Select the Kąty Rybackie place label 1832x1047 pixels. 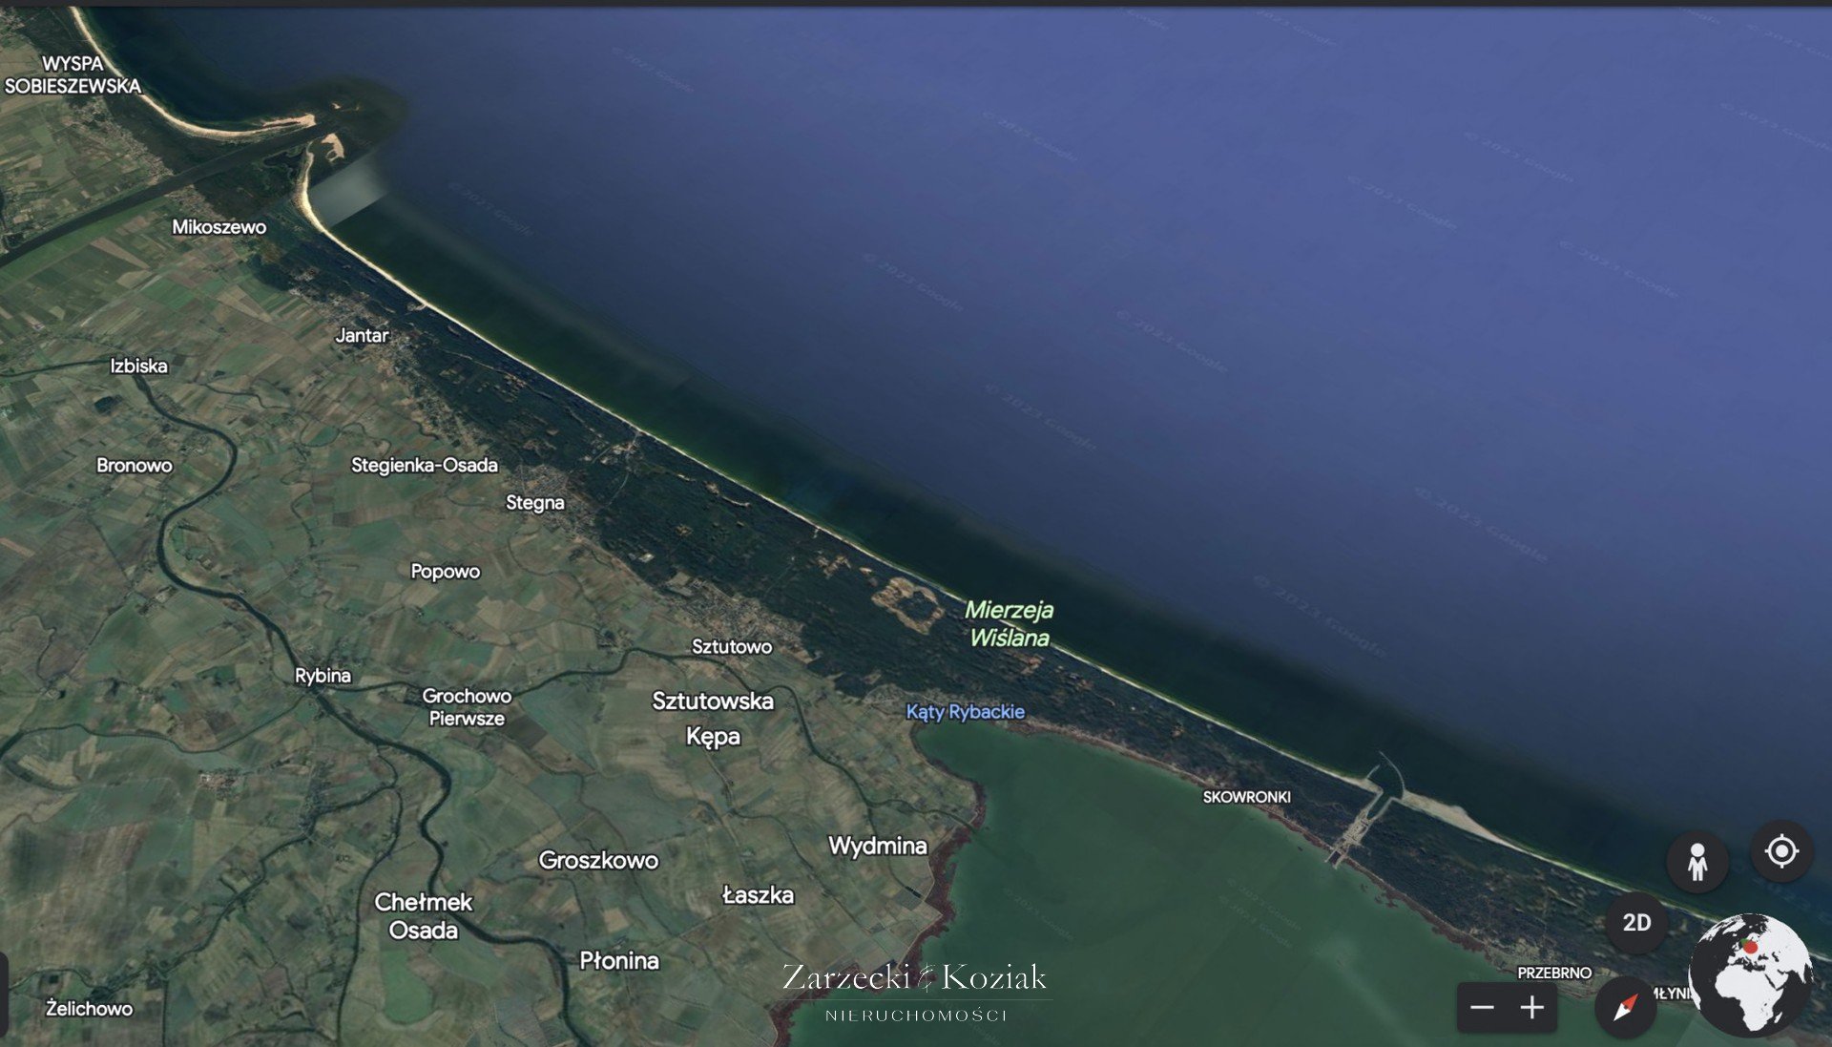tap(965, 711)
